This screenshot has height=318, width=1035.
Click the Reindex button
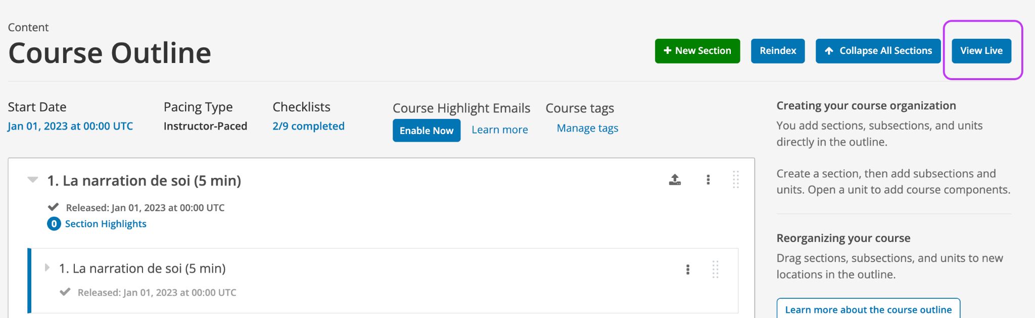(778, 51)
